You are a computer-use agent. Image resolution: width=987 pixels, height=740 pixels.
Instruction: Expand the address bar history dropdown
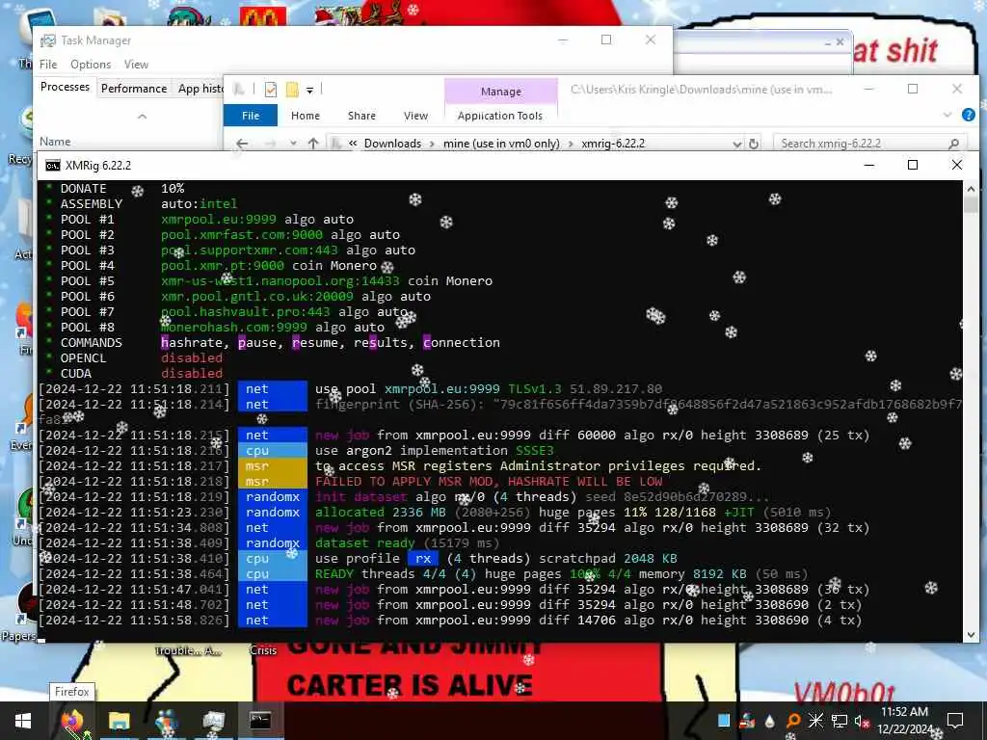tap(737, 144)
